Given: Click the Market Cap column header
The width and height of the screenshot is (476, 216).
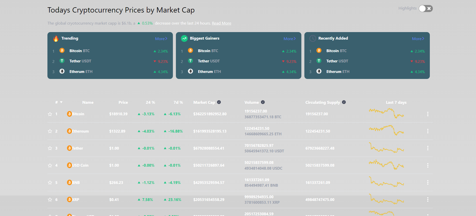Looking at the screenshot, I should click(x=204, y=102).
